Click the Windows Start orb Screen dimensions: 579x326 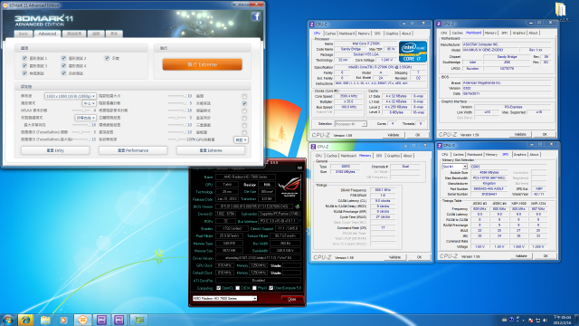(x=7, y=320)
